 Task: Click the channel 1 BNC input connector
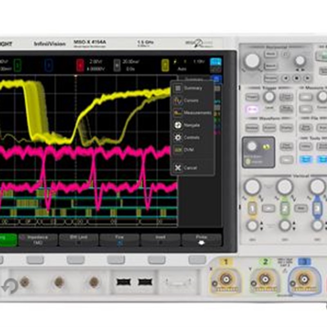226,279
